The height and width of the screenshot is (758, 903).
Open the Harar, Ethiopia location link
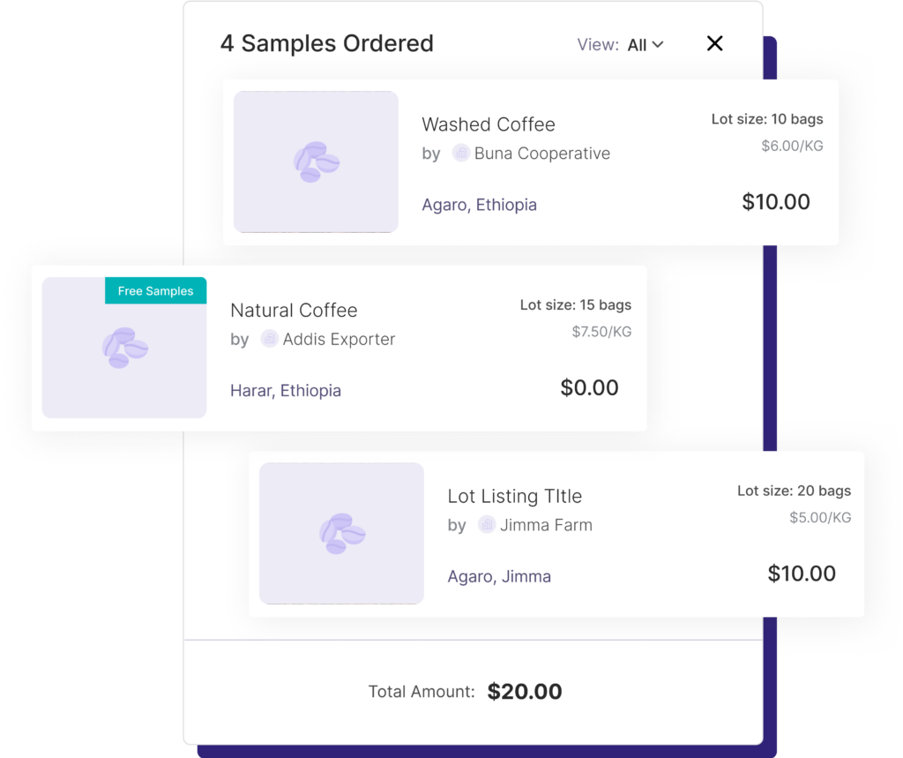tap(286, 390)
